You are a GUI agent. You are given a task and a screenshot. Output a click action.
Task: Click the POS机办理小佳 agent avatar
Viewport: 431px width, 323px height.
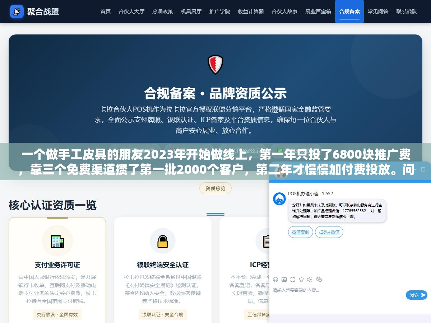click(x=279, y=199)
